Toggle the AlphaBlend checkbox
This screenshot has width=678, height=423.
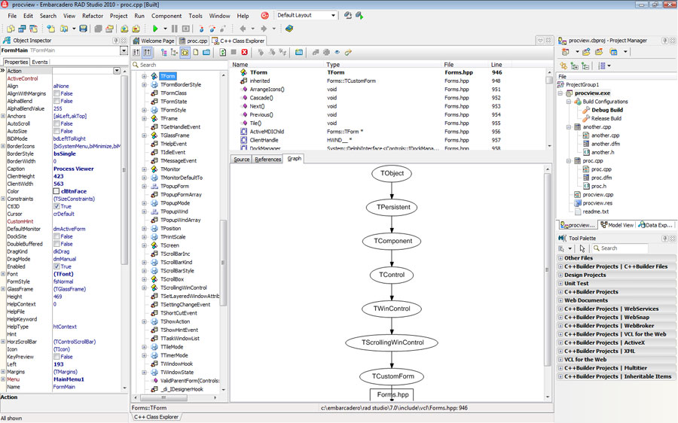coord(56,101)
